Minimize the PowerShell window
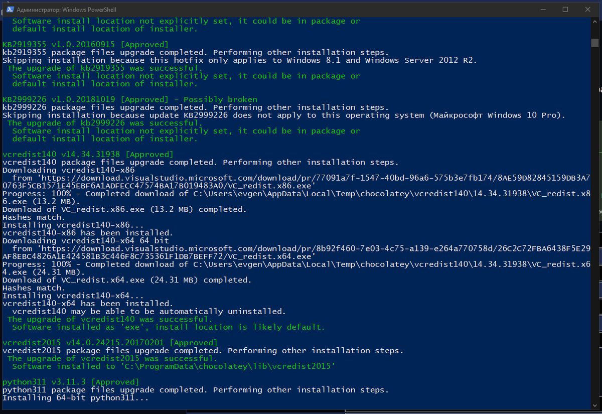The image size is (602, 414). coord(543,10)
